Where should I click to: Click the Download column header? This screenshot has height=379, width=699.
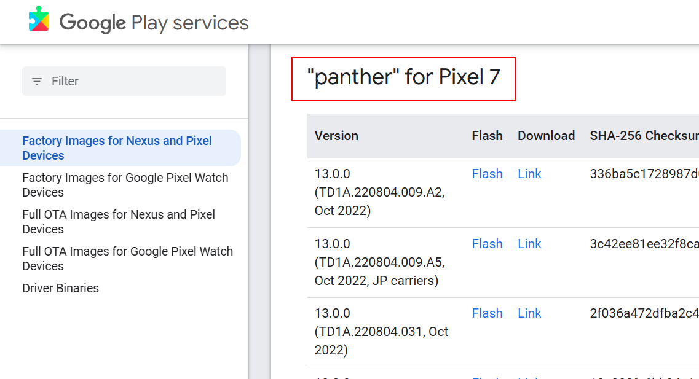(546, 136)
